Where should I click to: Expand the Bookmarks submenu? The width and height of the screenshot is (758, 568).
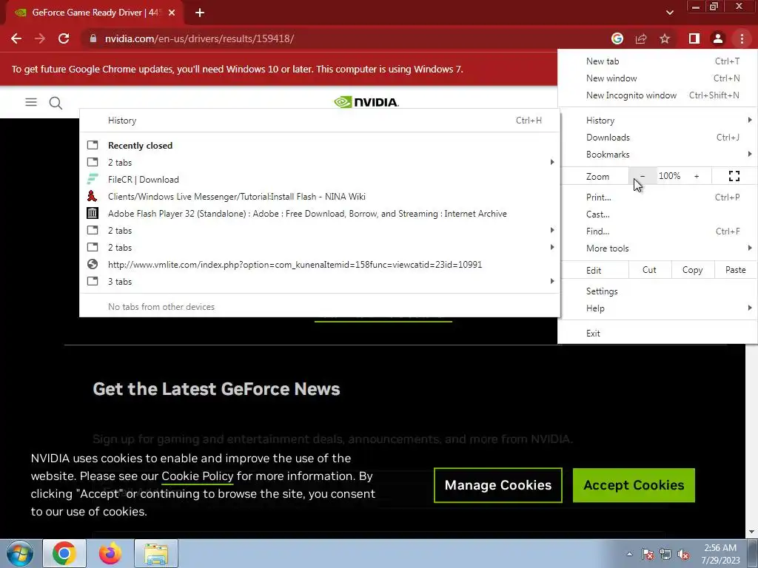(657, 154)
